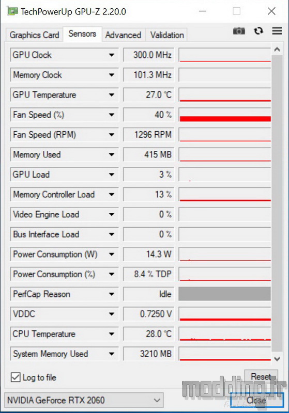Screen dimensions: 289x413
Task: Go to the Validation tab
Action: click(x=167, y=35)
